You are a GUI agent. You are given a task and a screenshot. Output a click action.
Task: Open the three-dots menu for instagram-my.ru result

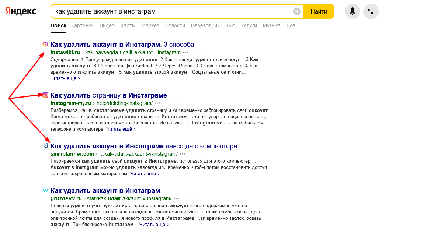tap(157, 103)
